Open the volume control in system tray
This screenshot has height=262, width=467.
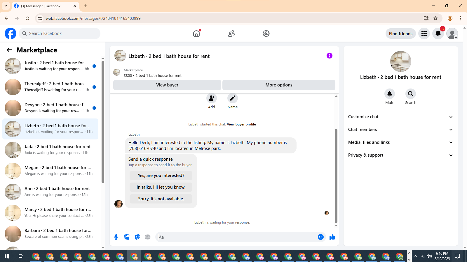coord(429,256)
